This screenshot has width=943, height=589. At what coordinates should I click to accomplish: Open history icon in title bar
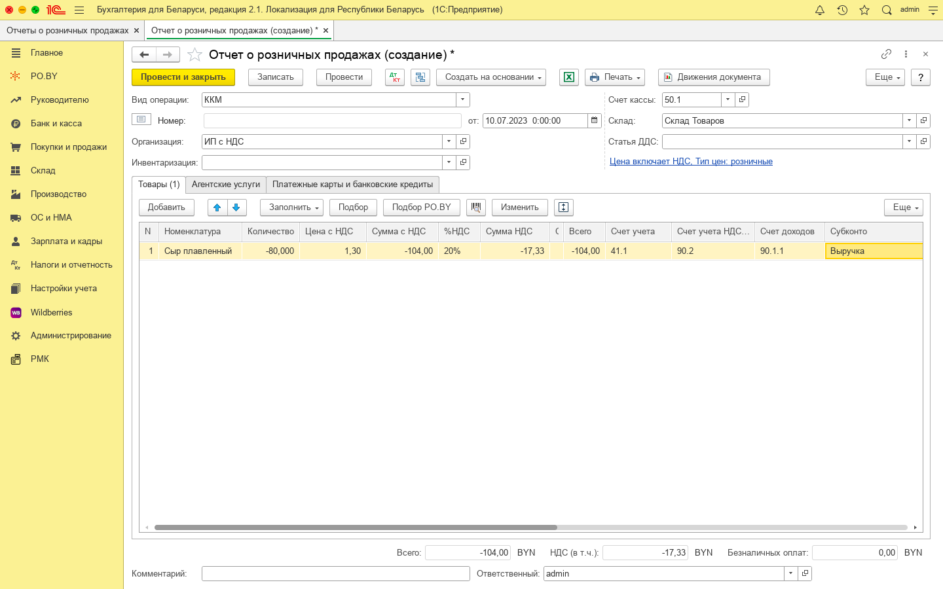[x=842, y=10]
